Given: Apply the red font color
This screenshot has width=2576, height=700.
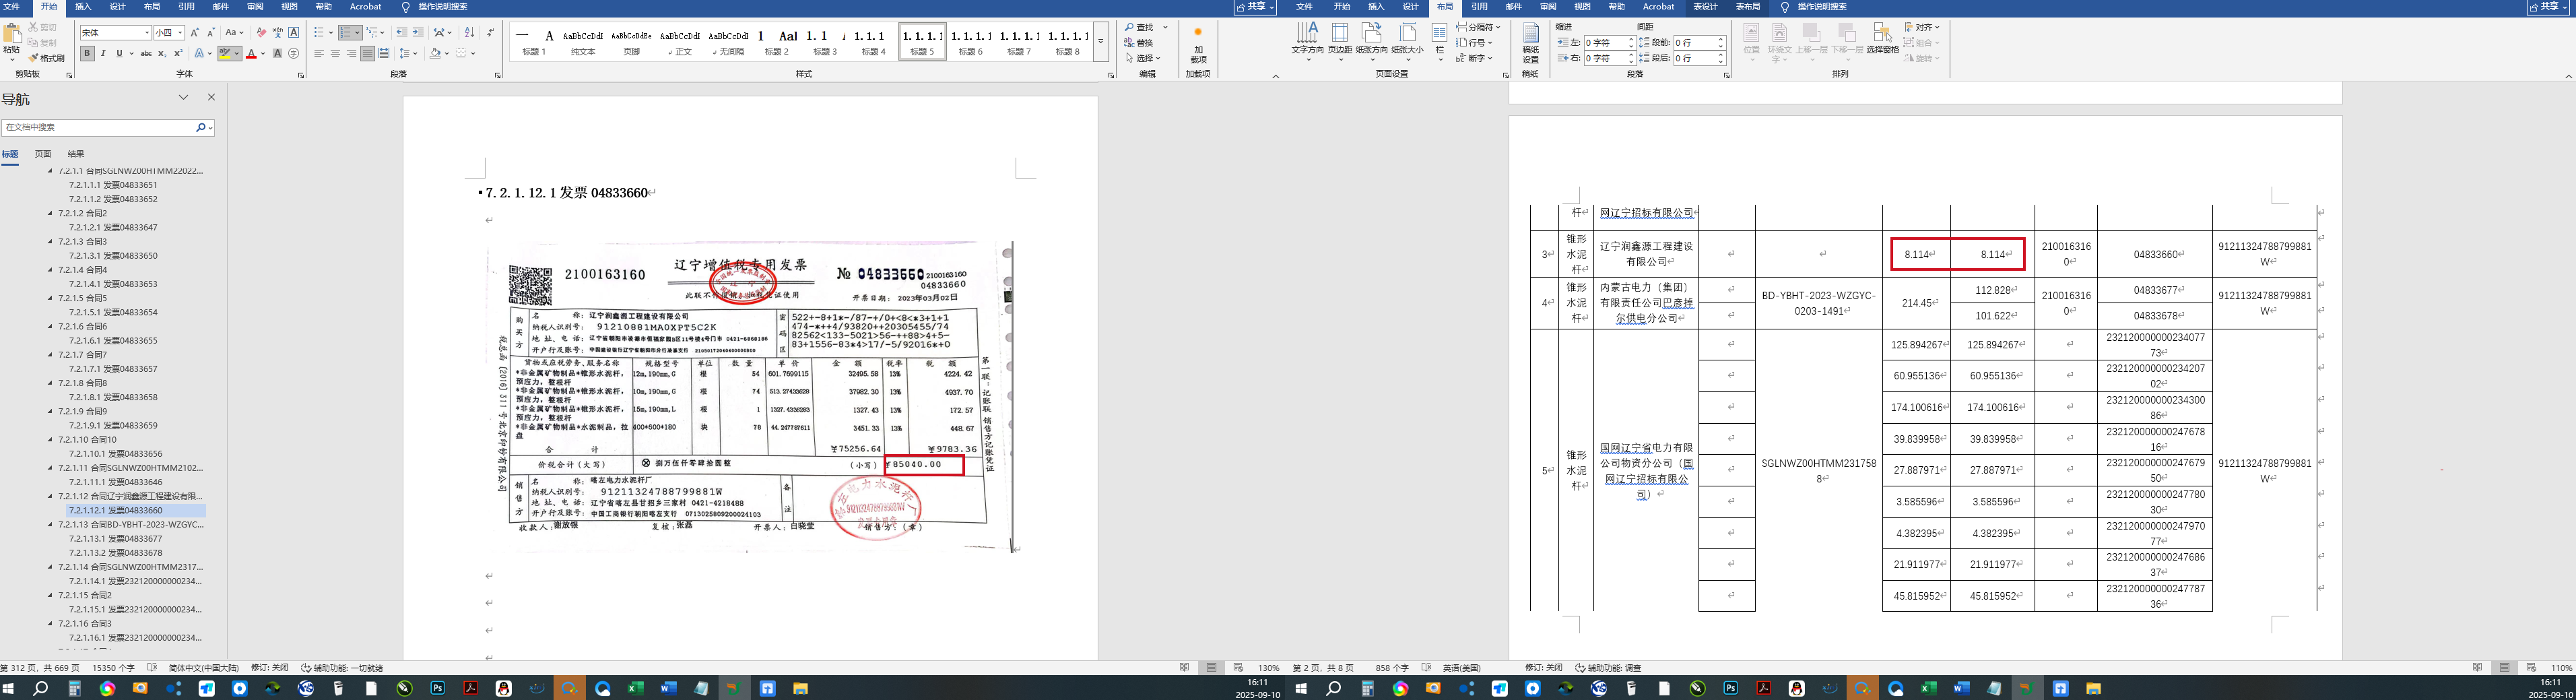Looking at the screenshot, I should (251, 53).
